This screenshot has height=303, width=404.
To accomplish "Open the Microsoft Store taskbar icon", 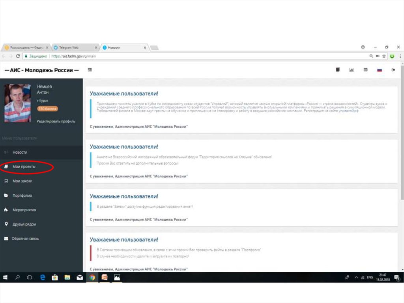I will click(x=54, y=277).
